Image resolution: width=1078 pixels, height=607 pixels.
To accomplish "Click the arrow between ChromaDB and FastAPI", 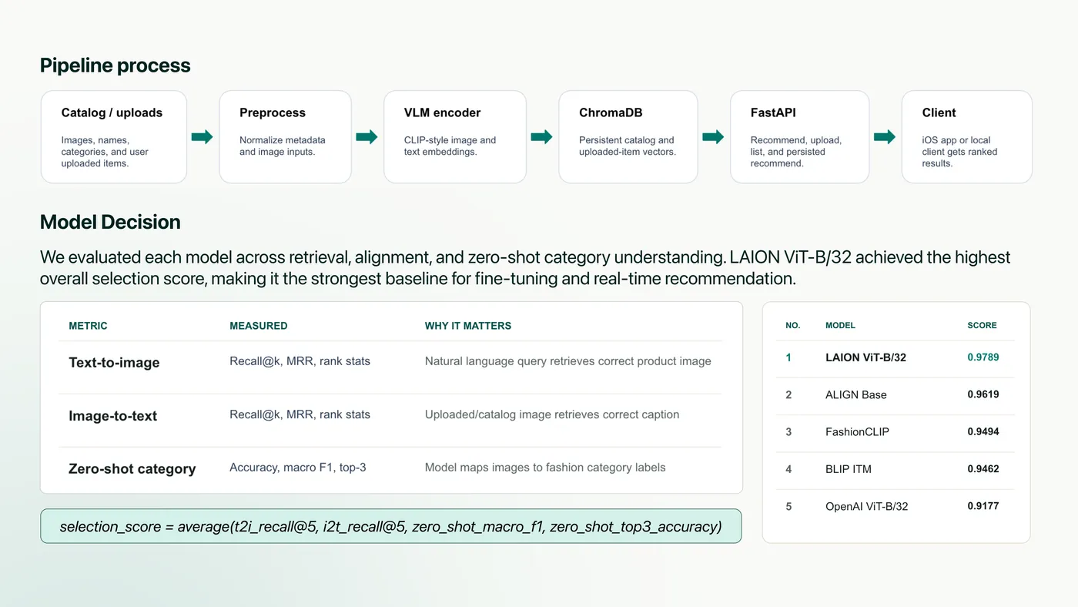I will click(714, 137).
